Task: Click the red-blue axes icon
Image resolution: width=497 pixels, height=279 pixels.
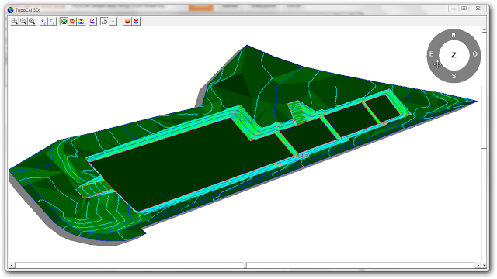Action: click(92, 21)
